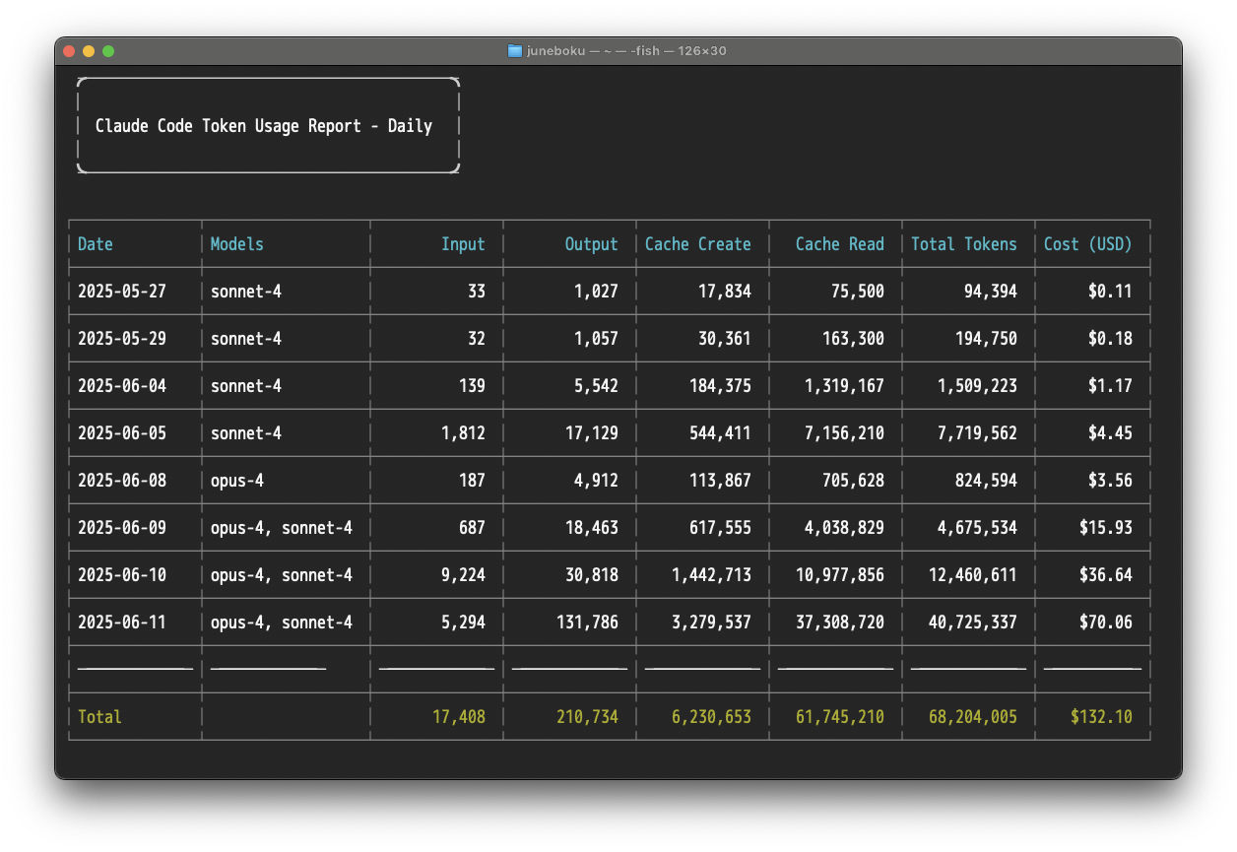
Task: Click the total tokens value 40,725,337
Action: (x=973, y=623)
